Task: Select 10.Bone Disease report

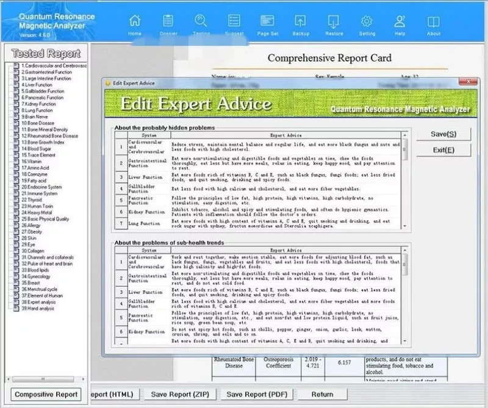Action: click(x=38, y=123)
